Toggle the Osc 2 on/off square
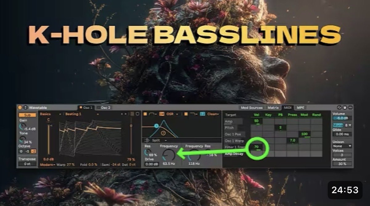 coord(99,107)
